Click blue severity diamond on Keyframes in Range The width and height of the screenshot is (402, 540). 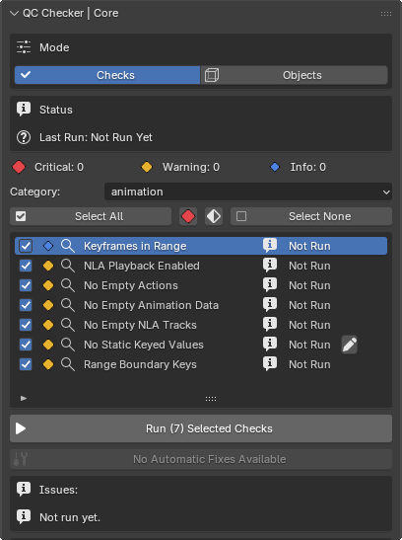[x=48, y=246]
